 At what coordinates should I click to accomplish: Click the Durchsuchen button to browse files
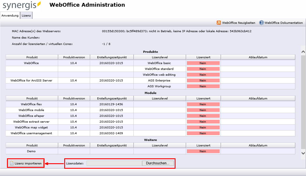coord(158,163)
